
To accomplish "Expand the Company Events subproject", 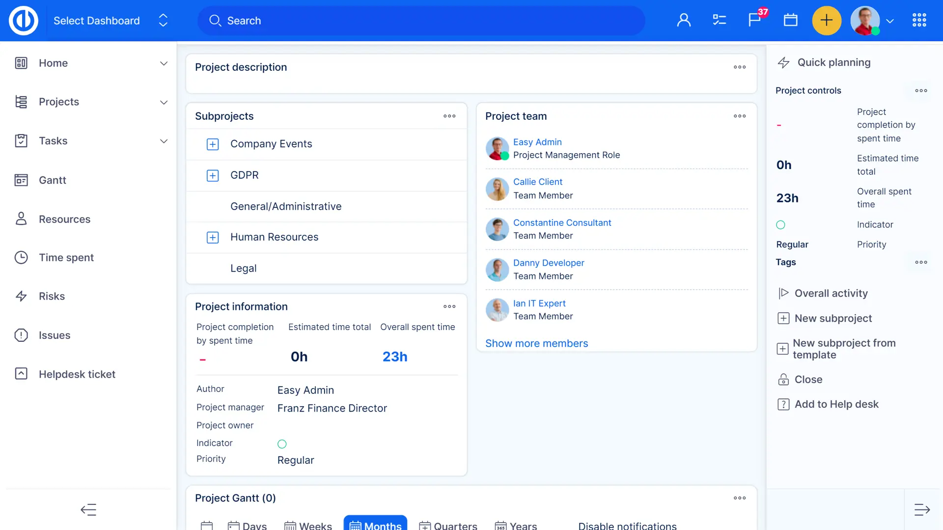I will point(213,144).
